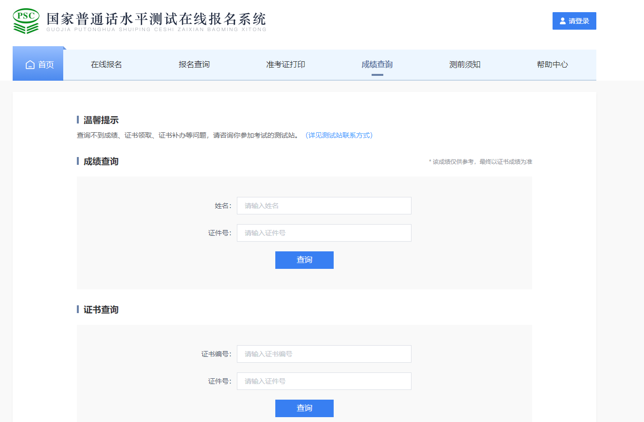This screenshot has width=644, height=422.
Task: Click the PSC logo
Action: coord(26,21)
